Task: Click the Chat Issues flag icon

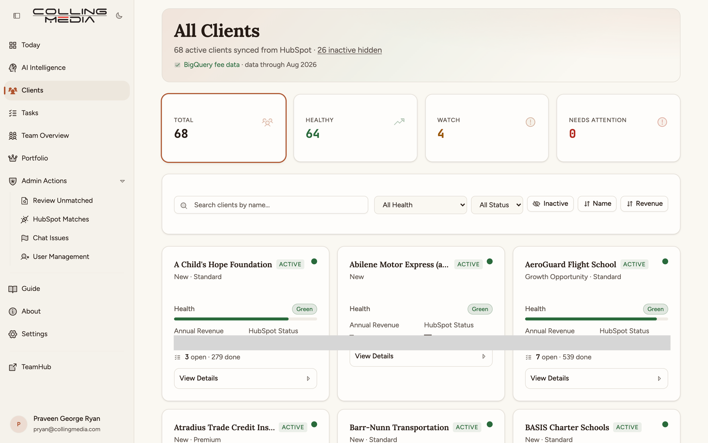Action: (x=25, y=238)
